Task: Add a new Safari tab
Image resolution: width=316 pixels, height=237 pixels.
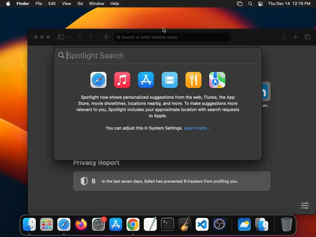Action: click(295, 37)
